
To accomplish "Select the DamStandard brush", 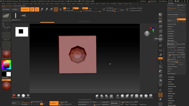I will pyautogui.click(x=136, y=96).
